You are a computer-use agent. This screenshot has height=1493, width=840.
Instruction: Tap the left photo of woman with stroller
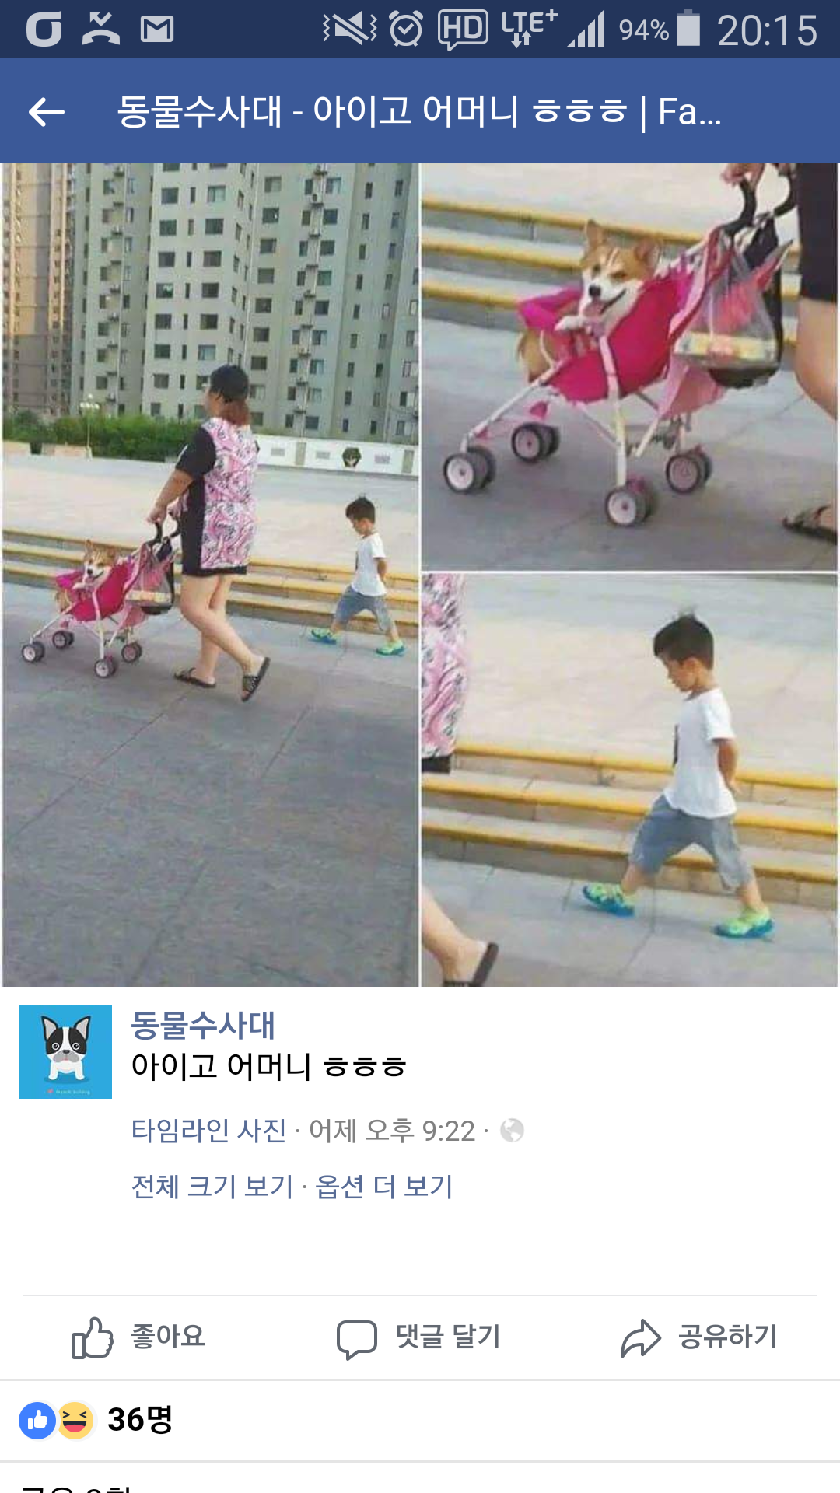210,575
